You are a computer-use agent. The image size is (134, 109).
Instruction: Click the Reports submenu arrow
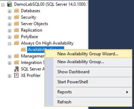pyautogui.click(x=127, y=92)
